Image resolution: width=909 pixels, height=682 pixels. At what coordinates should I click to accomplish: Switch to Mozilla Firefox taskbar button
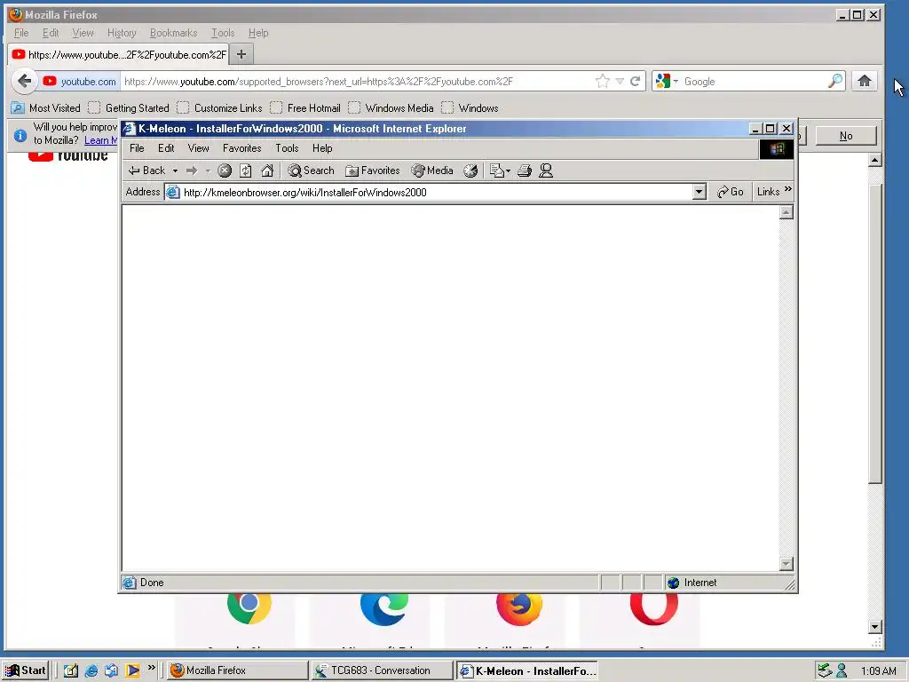tap(238, 670)
